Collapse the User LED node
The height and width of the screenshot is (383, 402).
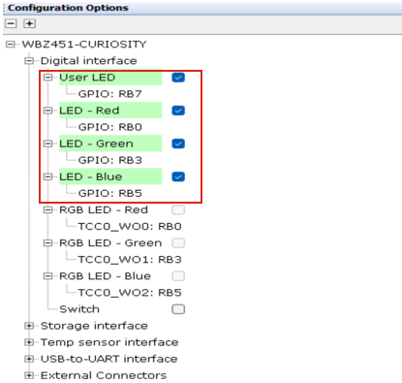tap(47, 78)
